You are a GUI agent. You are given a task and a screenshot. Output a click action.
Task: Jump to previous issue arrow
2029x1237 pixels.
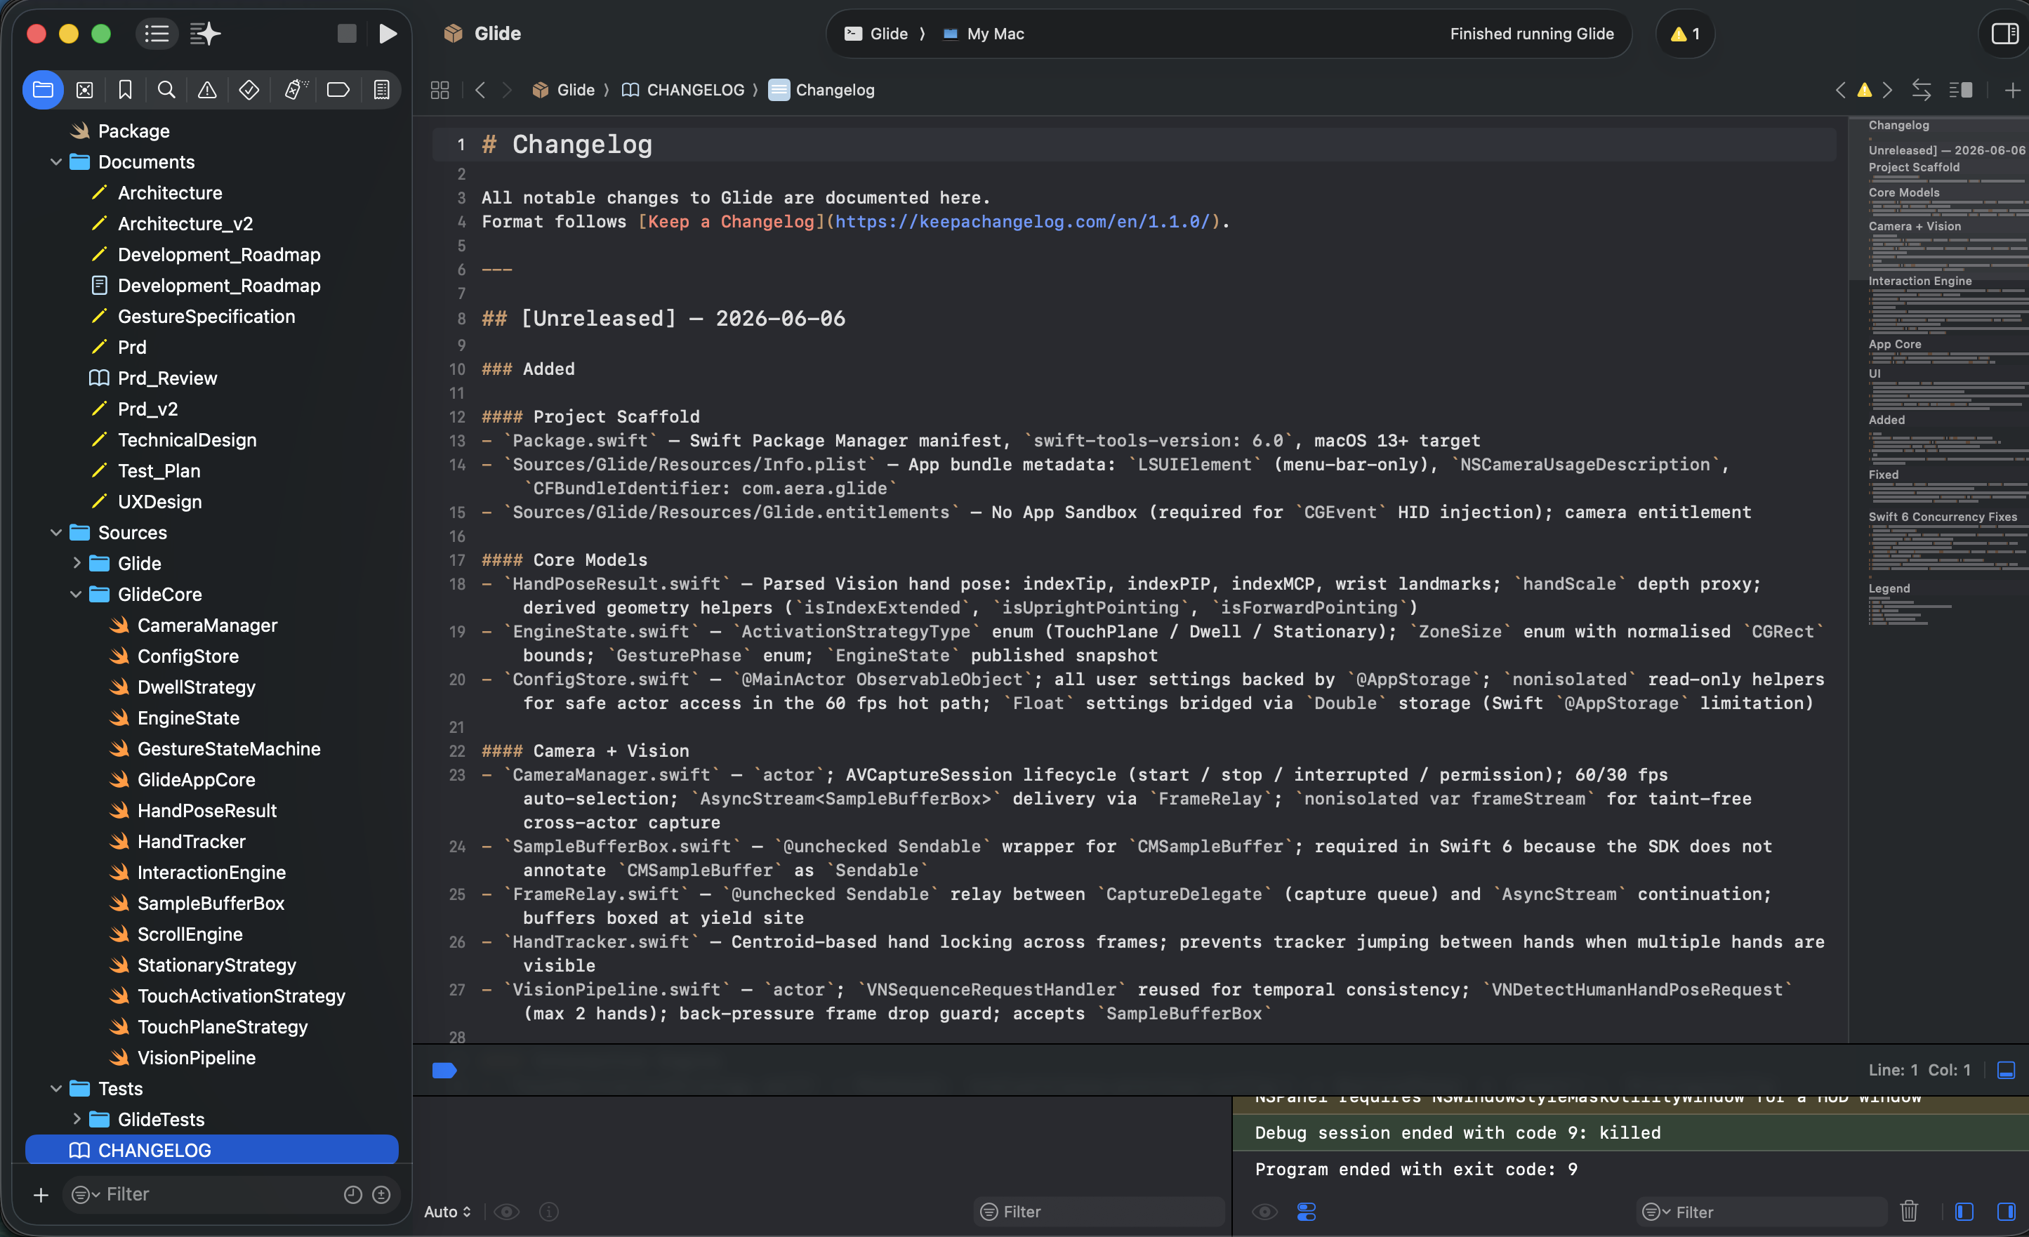(1840, 90)
